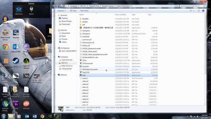This screenshot has height=119, width=211.
Task: Open the Organize dropdown menu
Action: (62, 11)
